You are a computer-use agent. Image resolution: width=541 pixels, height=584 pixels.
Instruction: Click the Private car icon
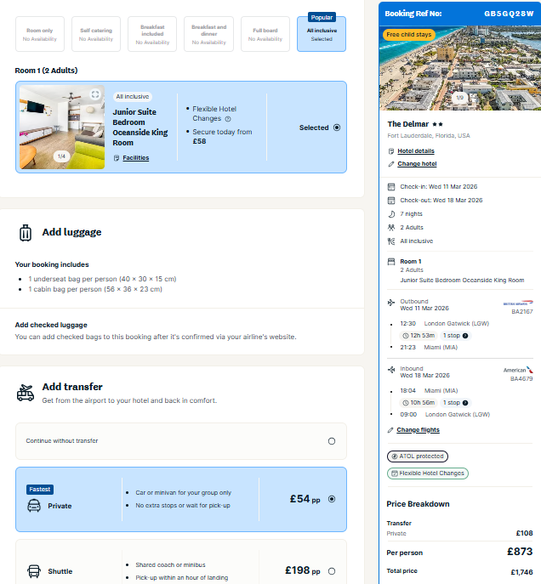[x=34, y=506]
